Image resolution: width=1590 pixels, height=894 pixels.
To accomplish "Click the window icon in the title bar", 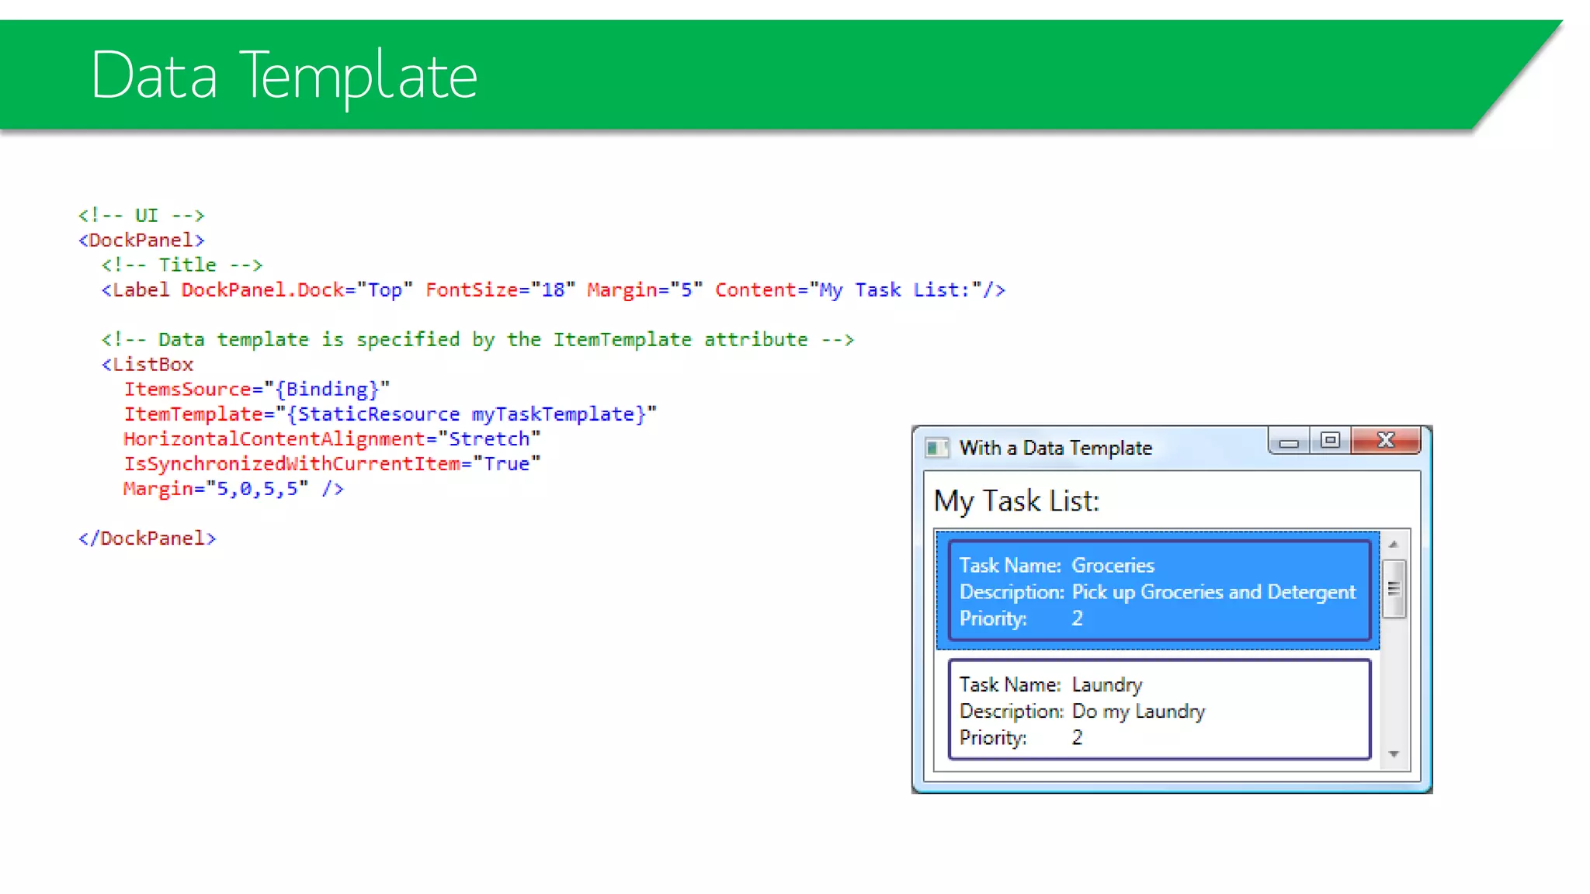I will [x=937, y=448].
